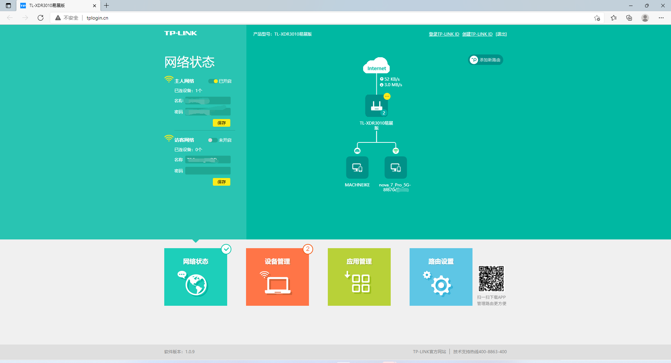Viewport: 671px width, 363px height.
Task: Edit the guest network name field
Action: [208, 160]
